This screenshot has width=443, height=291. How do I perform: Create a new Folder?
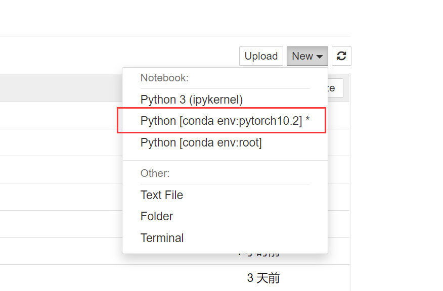click(157, 216)
